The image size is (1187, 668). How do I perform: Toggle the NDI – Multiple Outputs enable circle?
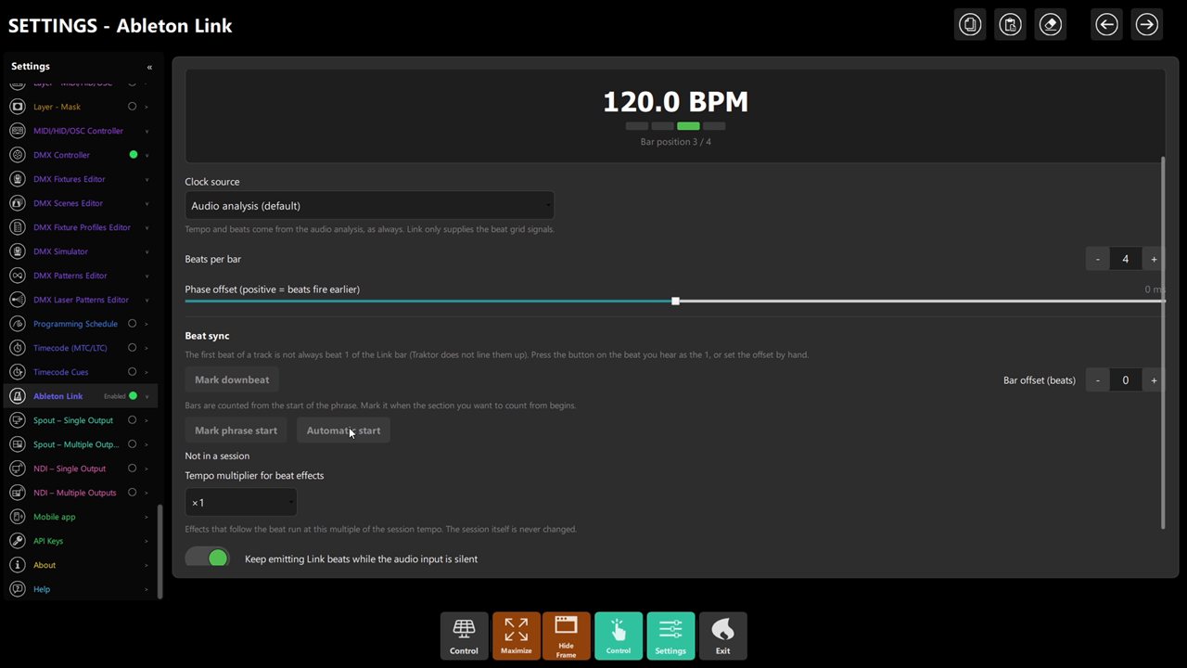[133, 493]
